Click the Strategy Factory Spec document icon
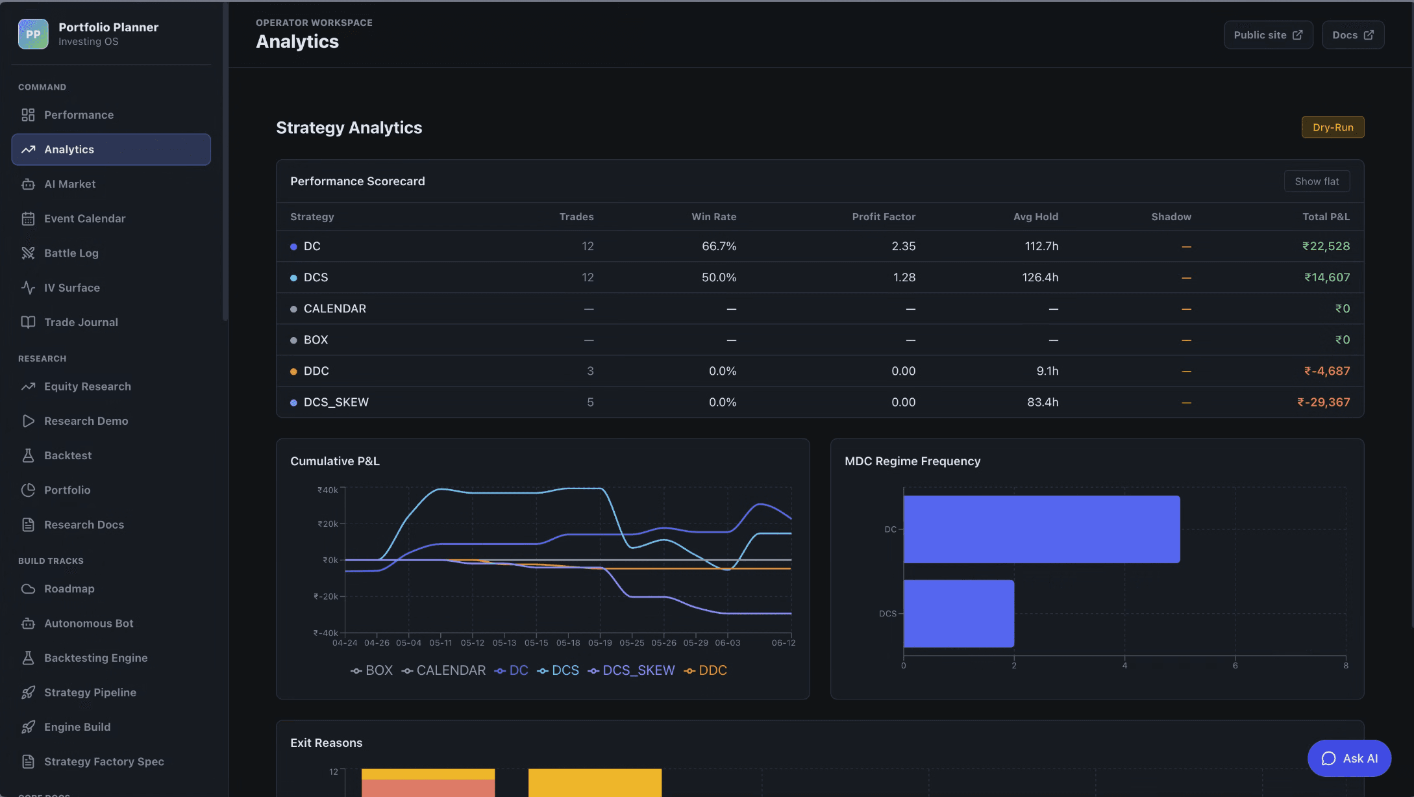This screenshot has width=1414, height=797. (x=28, y=761)
